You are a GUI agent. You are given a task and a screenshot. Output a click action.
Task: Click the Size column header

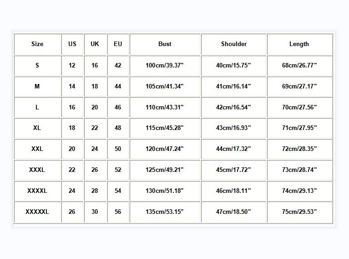tap(37, 44)
